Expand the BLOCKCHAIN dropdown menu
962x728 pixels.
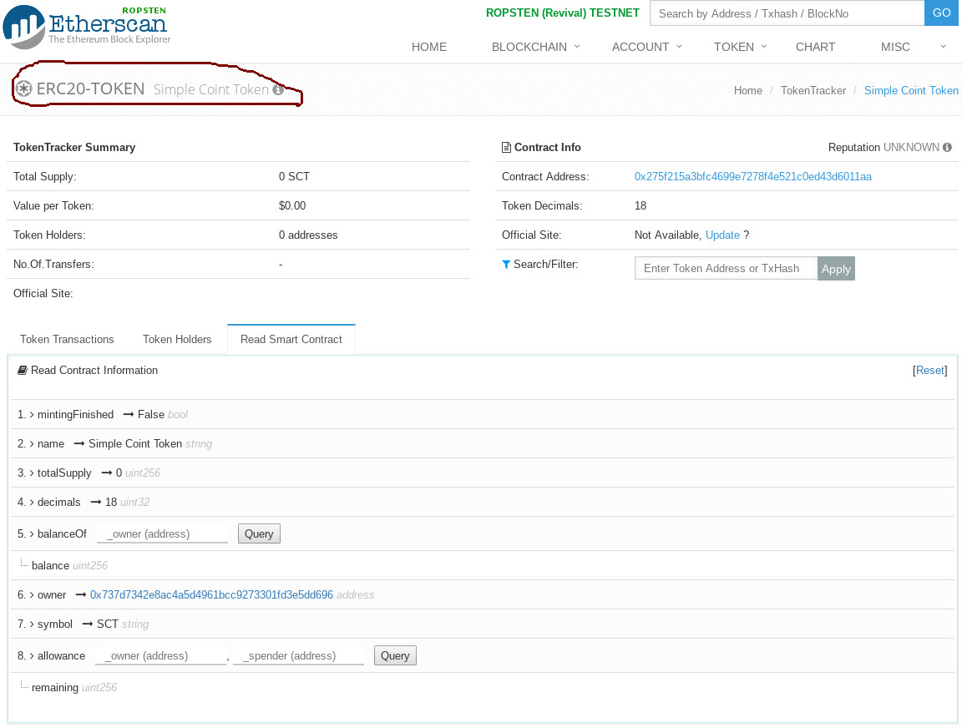(x=535, y=48)
